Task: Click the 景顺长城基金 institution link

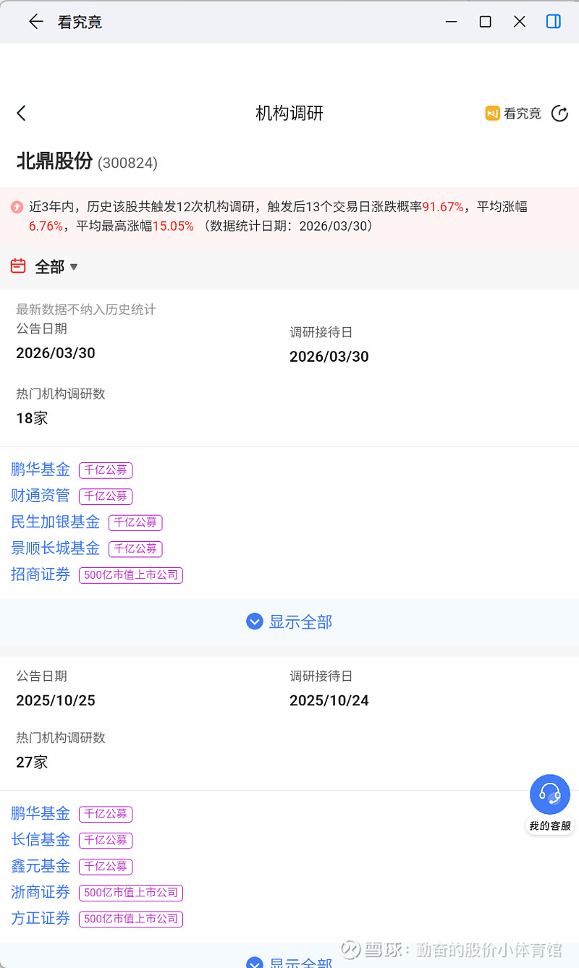Action: pos(55,548)
